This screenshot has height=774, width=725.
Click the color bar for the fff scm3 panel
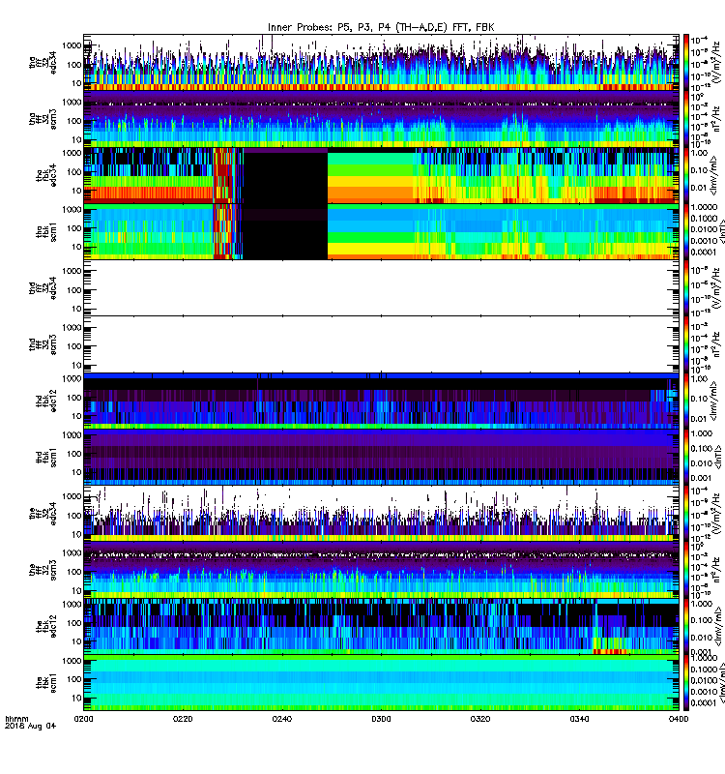point(686,570)
